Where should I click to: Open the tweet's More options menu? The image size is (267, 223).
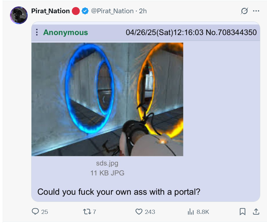click(x=256, y=11)
